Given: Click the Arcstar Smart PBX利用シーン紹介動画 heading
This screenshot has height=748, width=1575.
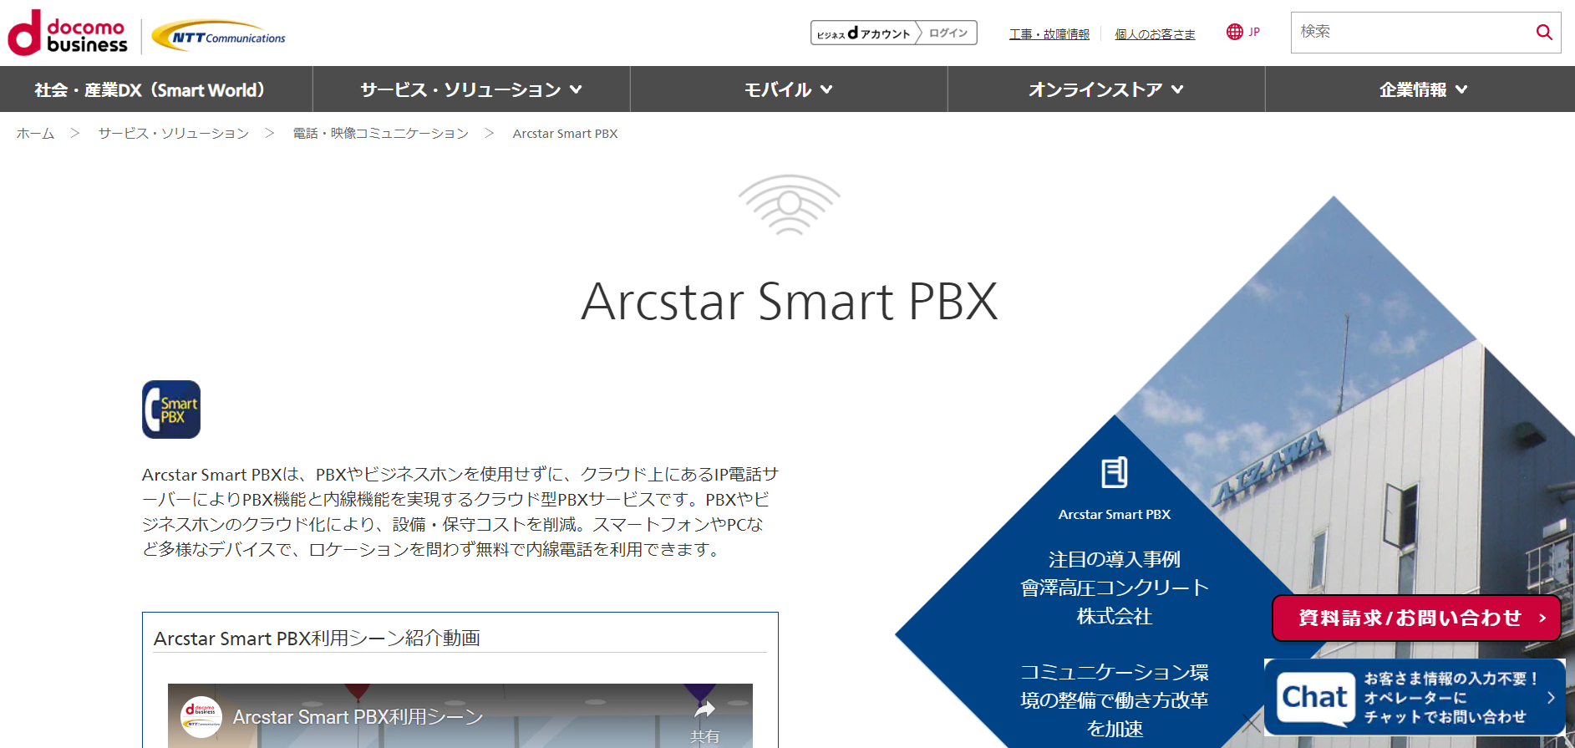Looking at the screenshot, I should pos(317,639).
